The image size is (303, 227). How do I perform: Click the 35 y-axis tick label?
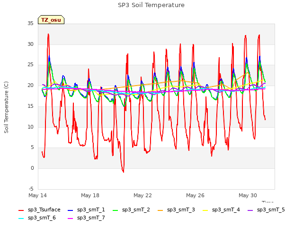[x=30, y=24]
